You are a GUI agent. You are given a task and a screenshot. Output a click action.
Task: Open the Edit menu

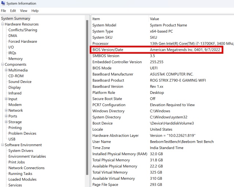(13, 11)
